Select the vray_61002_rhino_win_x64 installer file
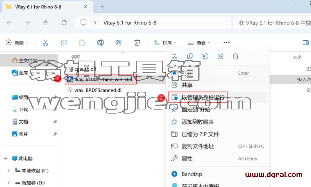The height and width of the screenshot is (187, 311). point(100,79)
